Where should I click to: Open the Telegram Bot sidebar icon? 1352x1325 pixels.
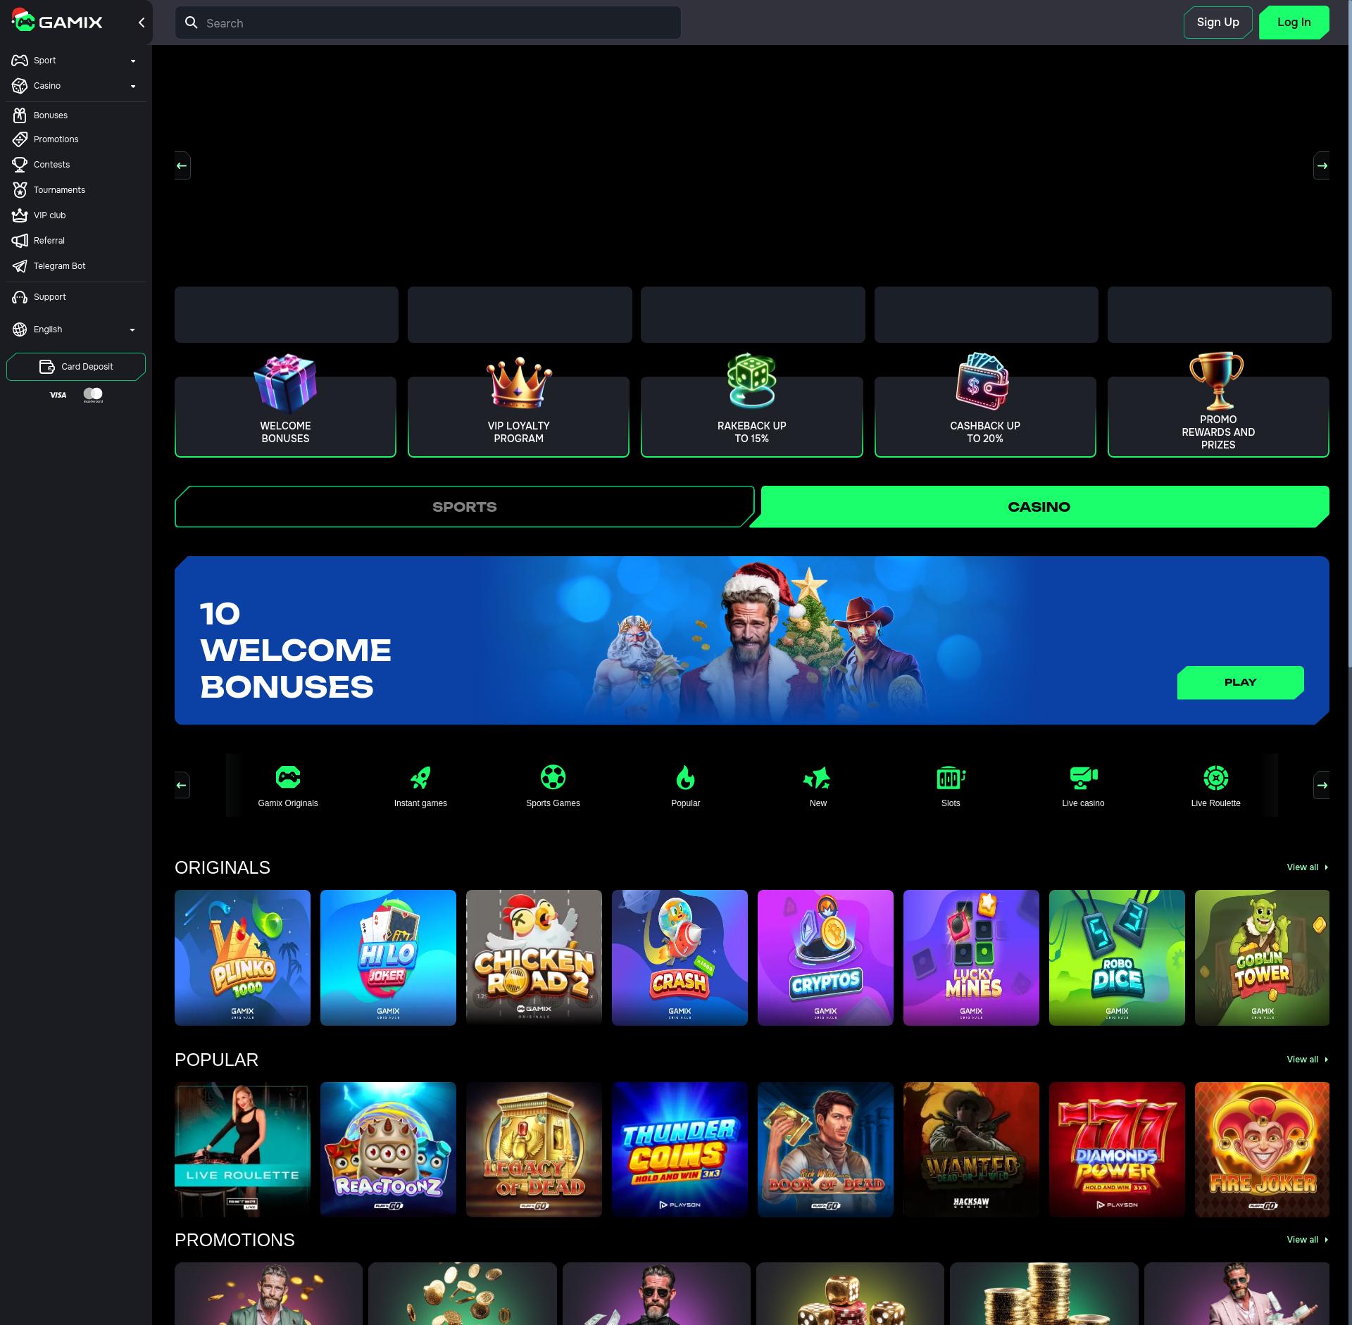tap(20, 266)
